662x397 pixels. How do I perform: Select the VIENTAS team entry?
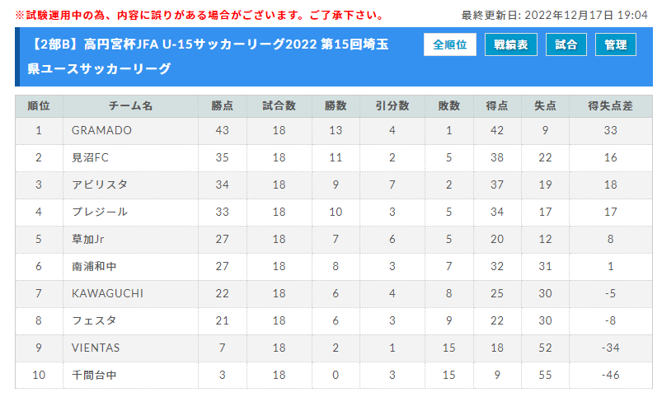[96, 348]
